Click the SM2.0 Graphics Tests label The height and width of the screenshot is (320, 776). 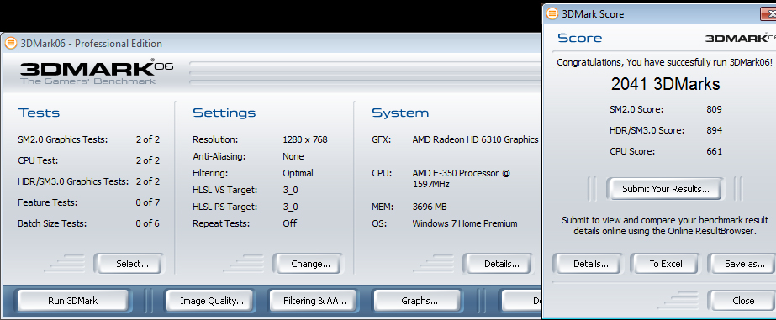[62, 139]
